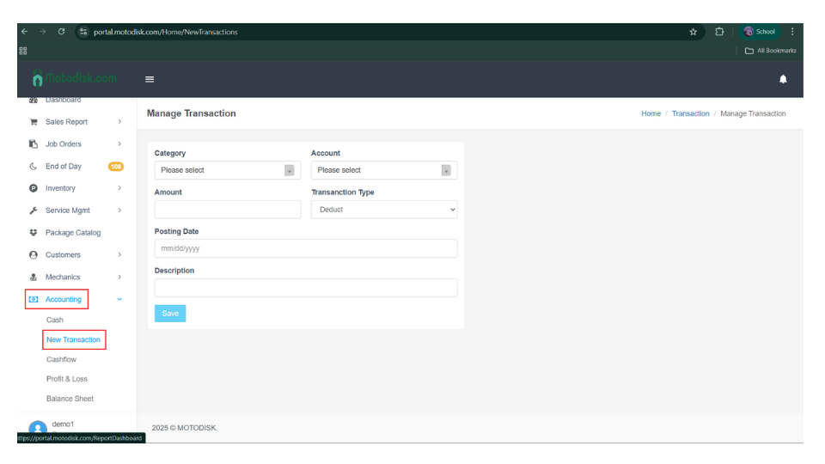Bookmark page with star icon
Viewport: 825px width, 464px height.
693,32
